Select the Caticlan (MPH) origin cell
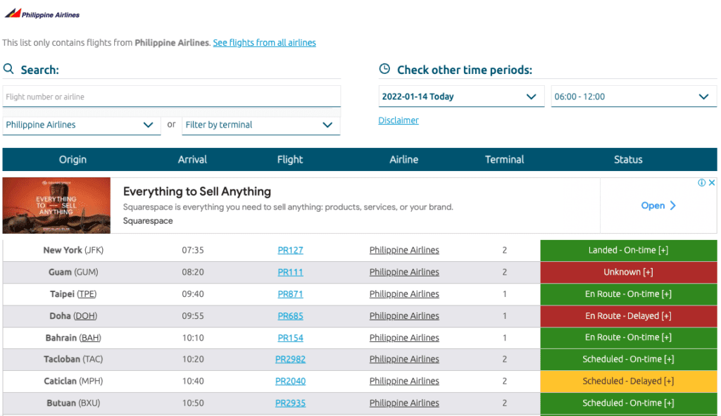Image resolution: width=721 pixels, height=416 pixels. [73, 381]
